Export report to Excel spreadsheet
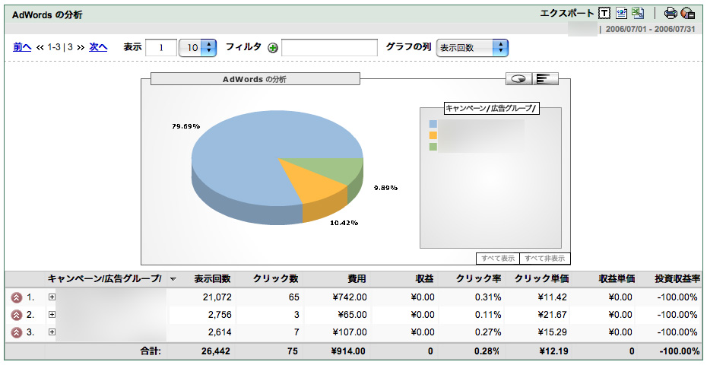707x365 pixels. 639,13
